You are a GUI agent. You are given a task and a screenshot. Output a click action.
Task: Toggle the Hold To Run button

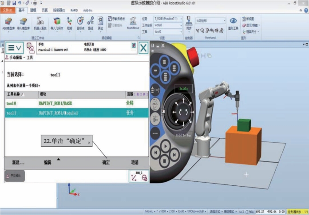click(183, 134)
